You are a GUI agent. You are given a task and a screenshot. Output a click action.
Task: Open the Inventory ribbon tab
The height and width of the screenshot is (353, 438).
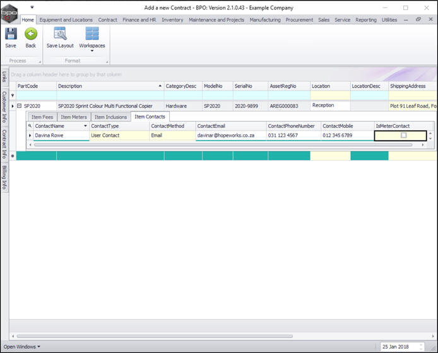[x=172, y=20]
